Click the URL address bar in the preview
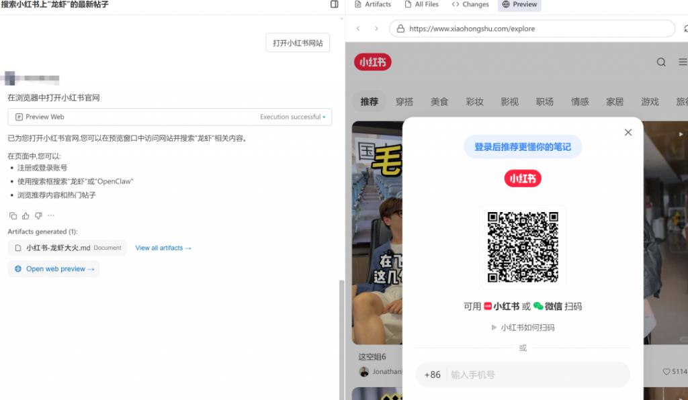This screenshot has height=400, width=688. point(531,29)
